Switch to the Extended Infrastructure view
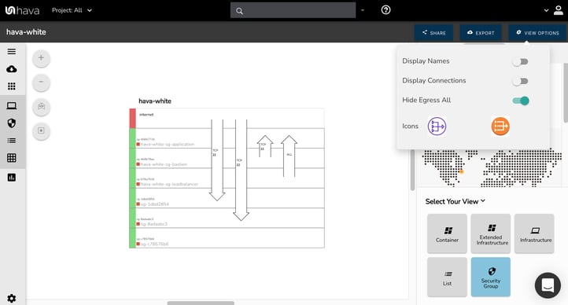The height and width of the screenshot is (305, 568). 491,233
